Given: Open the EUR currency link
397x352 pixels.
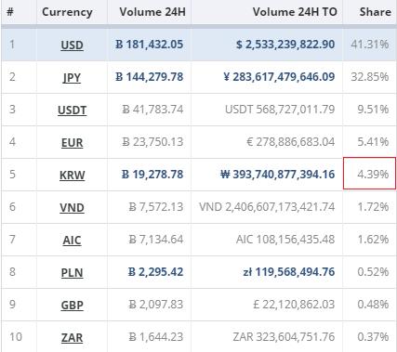Looking at the screenshot, I should tap(72, 143).
